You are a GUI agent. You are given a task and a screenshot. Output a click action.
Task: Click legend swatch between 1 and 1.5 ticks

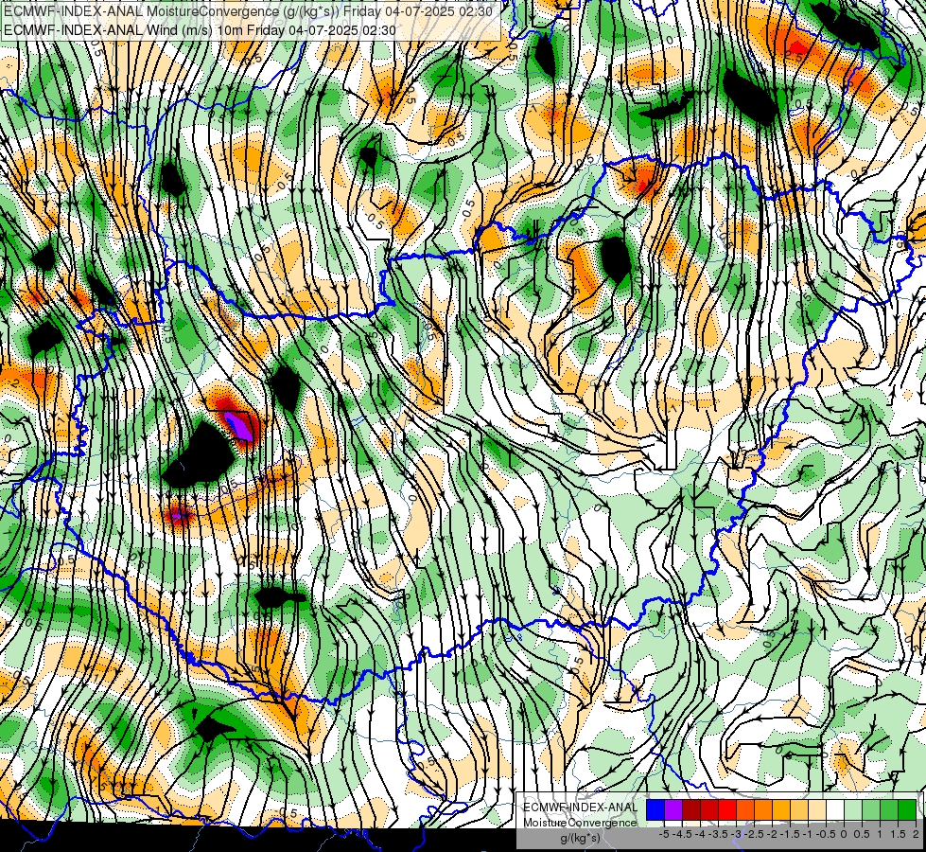889,810
